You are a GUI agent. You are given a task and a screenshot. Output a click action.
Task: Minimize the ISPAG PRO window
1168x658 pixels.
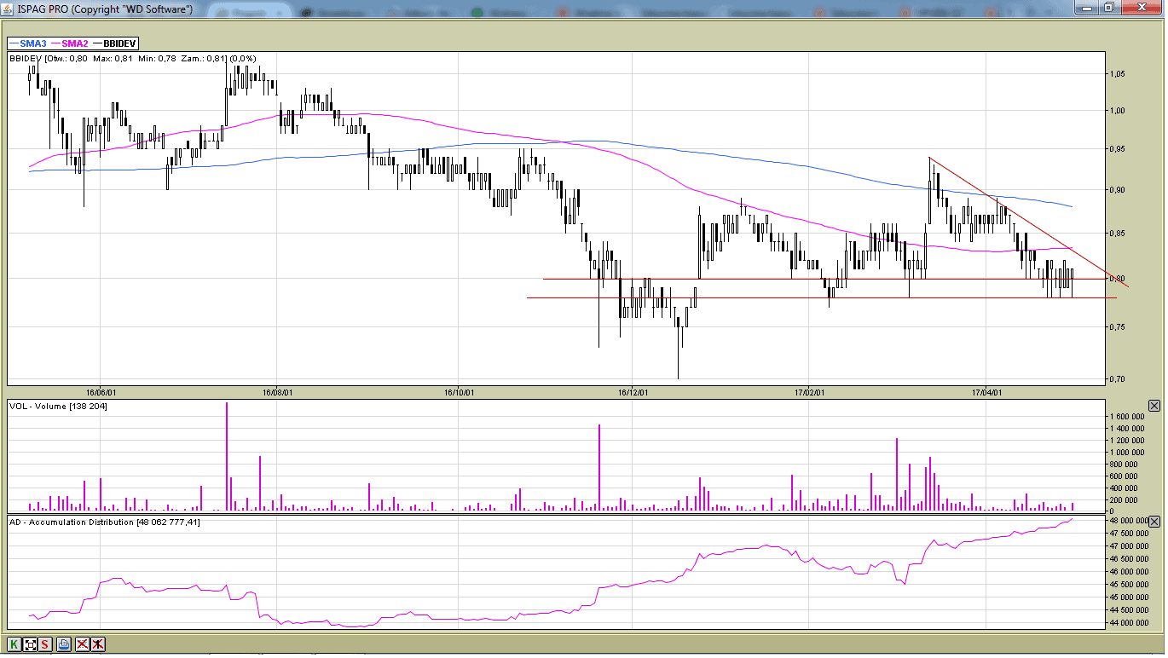1086,8
